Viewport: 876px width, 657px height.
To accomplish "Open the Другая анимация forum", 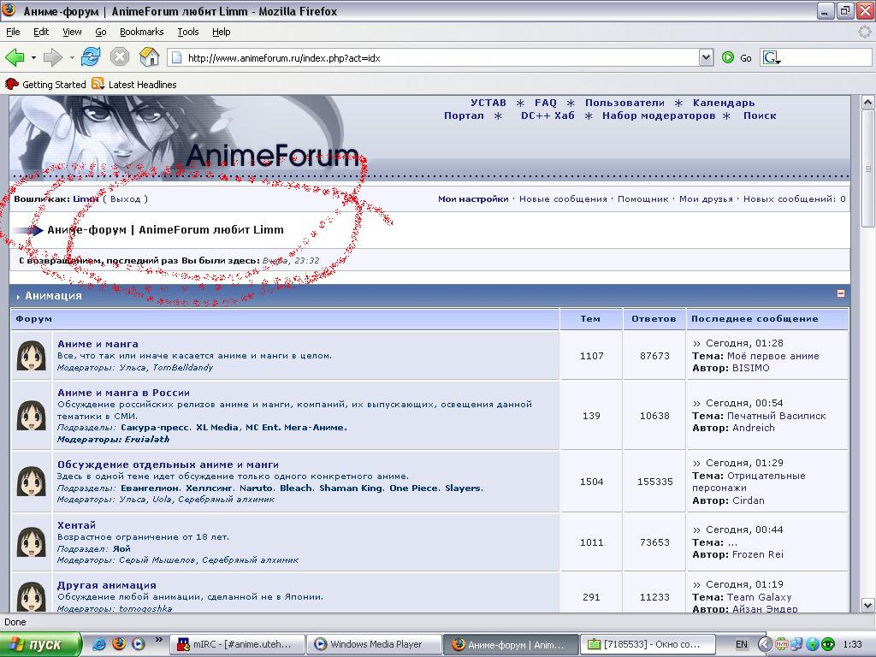I will [x=107, y=585].
